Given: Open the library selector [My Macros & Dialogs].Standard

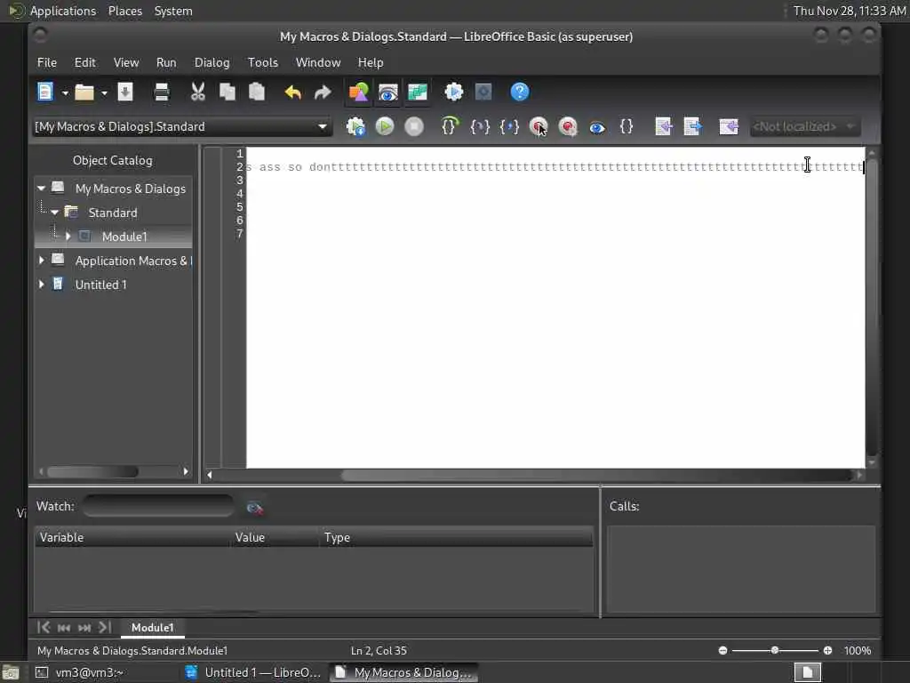Looking at the screenshot, I should 182,126.
